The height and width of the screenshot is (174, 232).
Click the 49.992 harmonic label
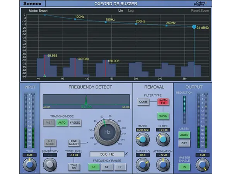pos(52,56)
